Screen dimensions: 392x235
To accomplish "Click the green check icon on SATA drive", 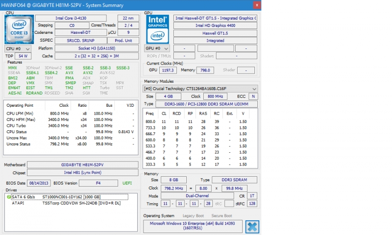I will point(9,197).
